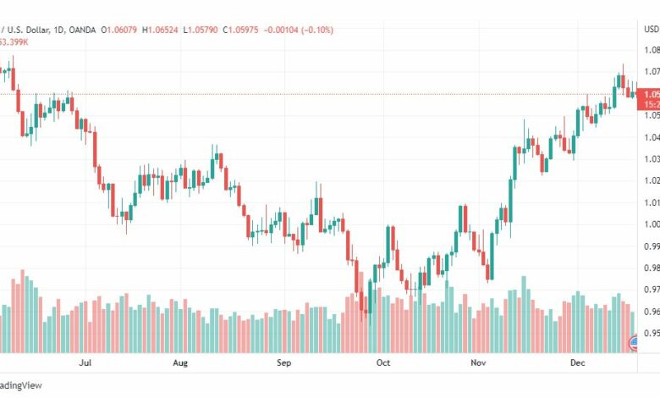This screenshot has height=398, width=660.
Task: Click the high price H1.06524 value
Action: click(160, 30)
